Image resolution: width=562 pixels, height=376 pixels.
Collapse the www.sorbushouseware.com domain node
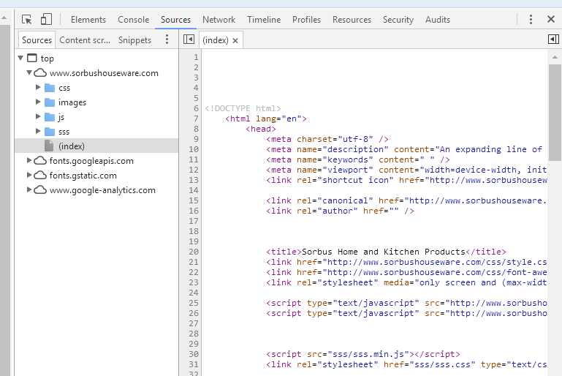coord(29,72)
